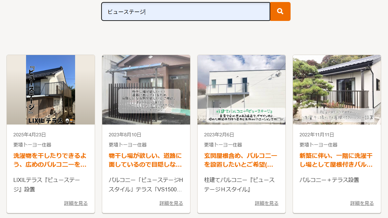Click 詳細を見る on the 2025年4月23日 card
388x218 pixels.
76,203
